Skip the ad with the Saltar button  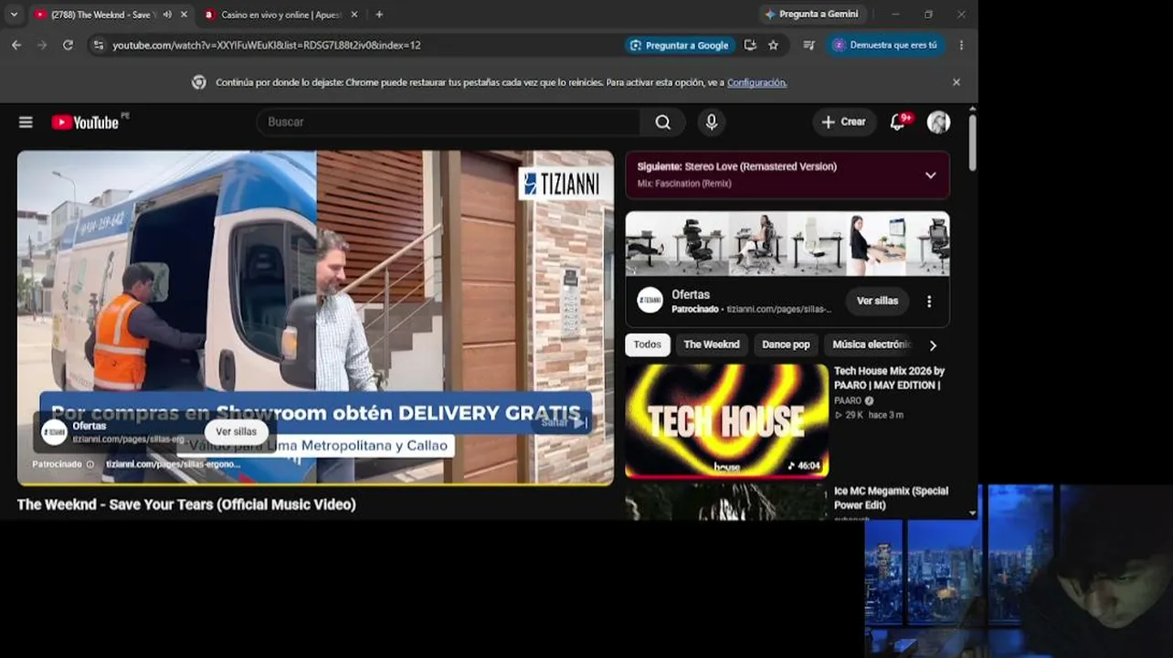tap(563, 422)
